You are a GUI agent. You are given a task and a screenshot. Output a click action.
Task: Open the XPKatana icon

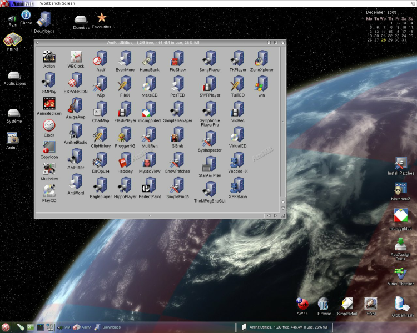pyautogui.click(x=238, y=185)
